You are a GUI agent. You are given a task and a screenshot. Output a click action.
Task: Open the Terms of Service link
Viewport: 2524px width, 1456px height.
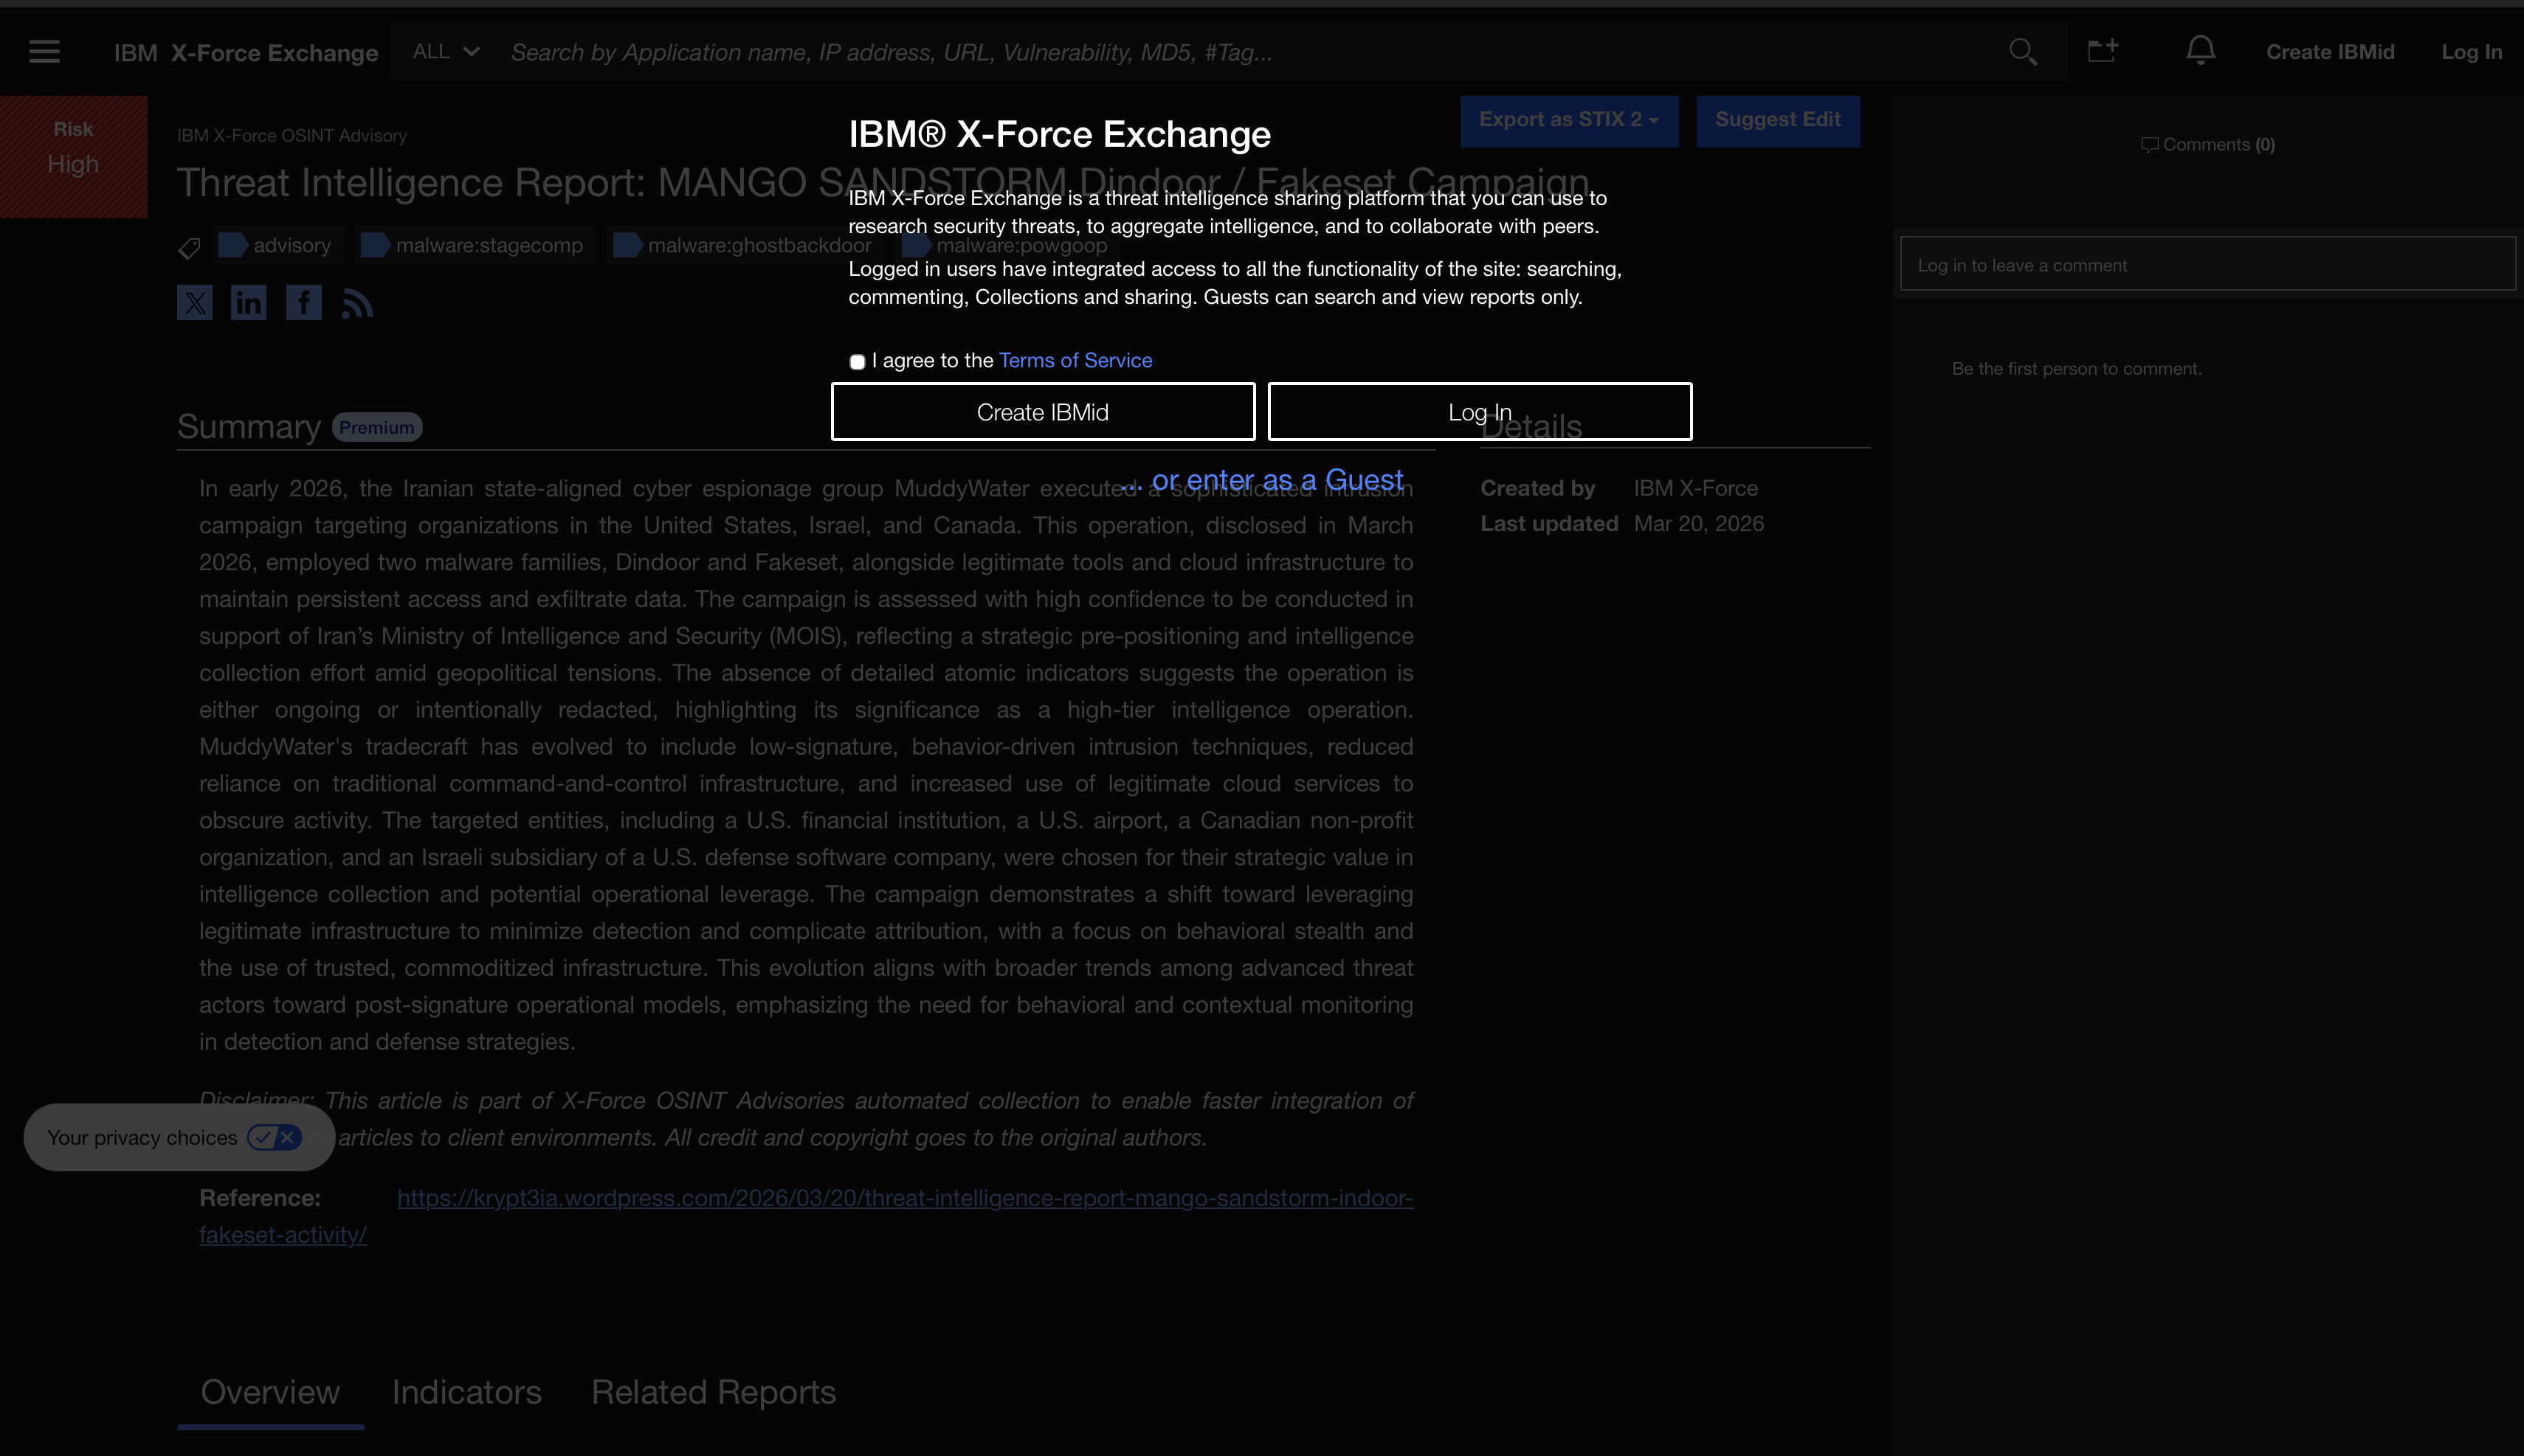coord(1075,360)
